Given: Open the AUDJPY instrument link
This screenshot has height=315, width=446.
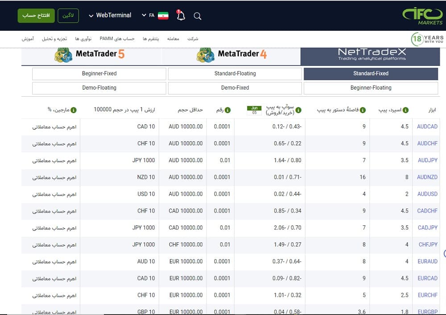Looking at the screenshot, I should pos(428,160).
